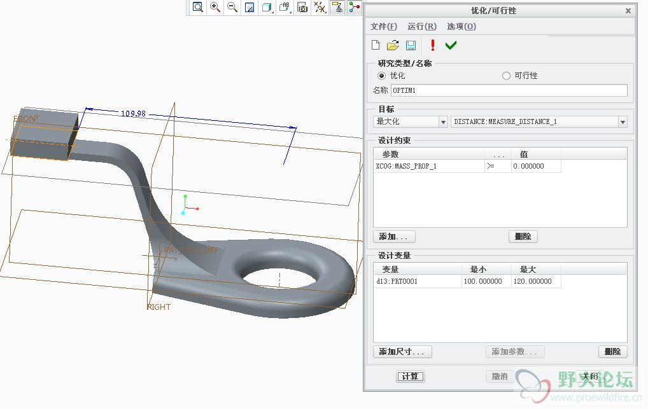The height and width of the screenshot is (409, 648).
Task: Select the XCOG:MASS_PROP_1 constraint row
Action: tap(429, 166)
